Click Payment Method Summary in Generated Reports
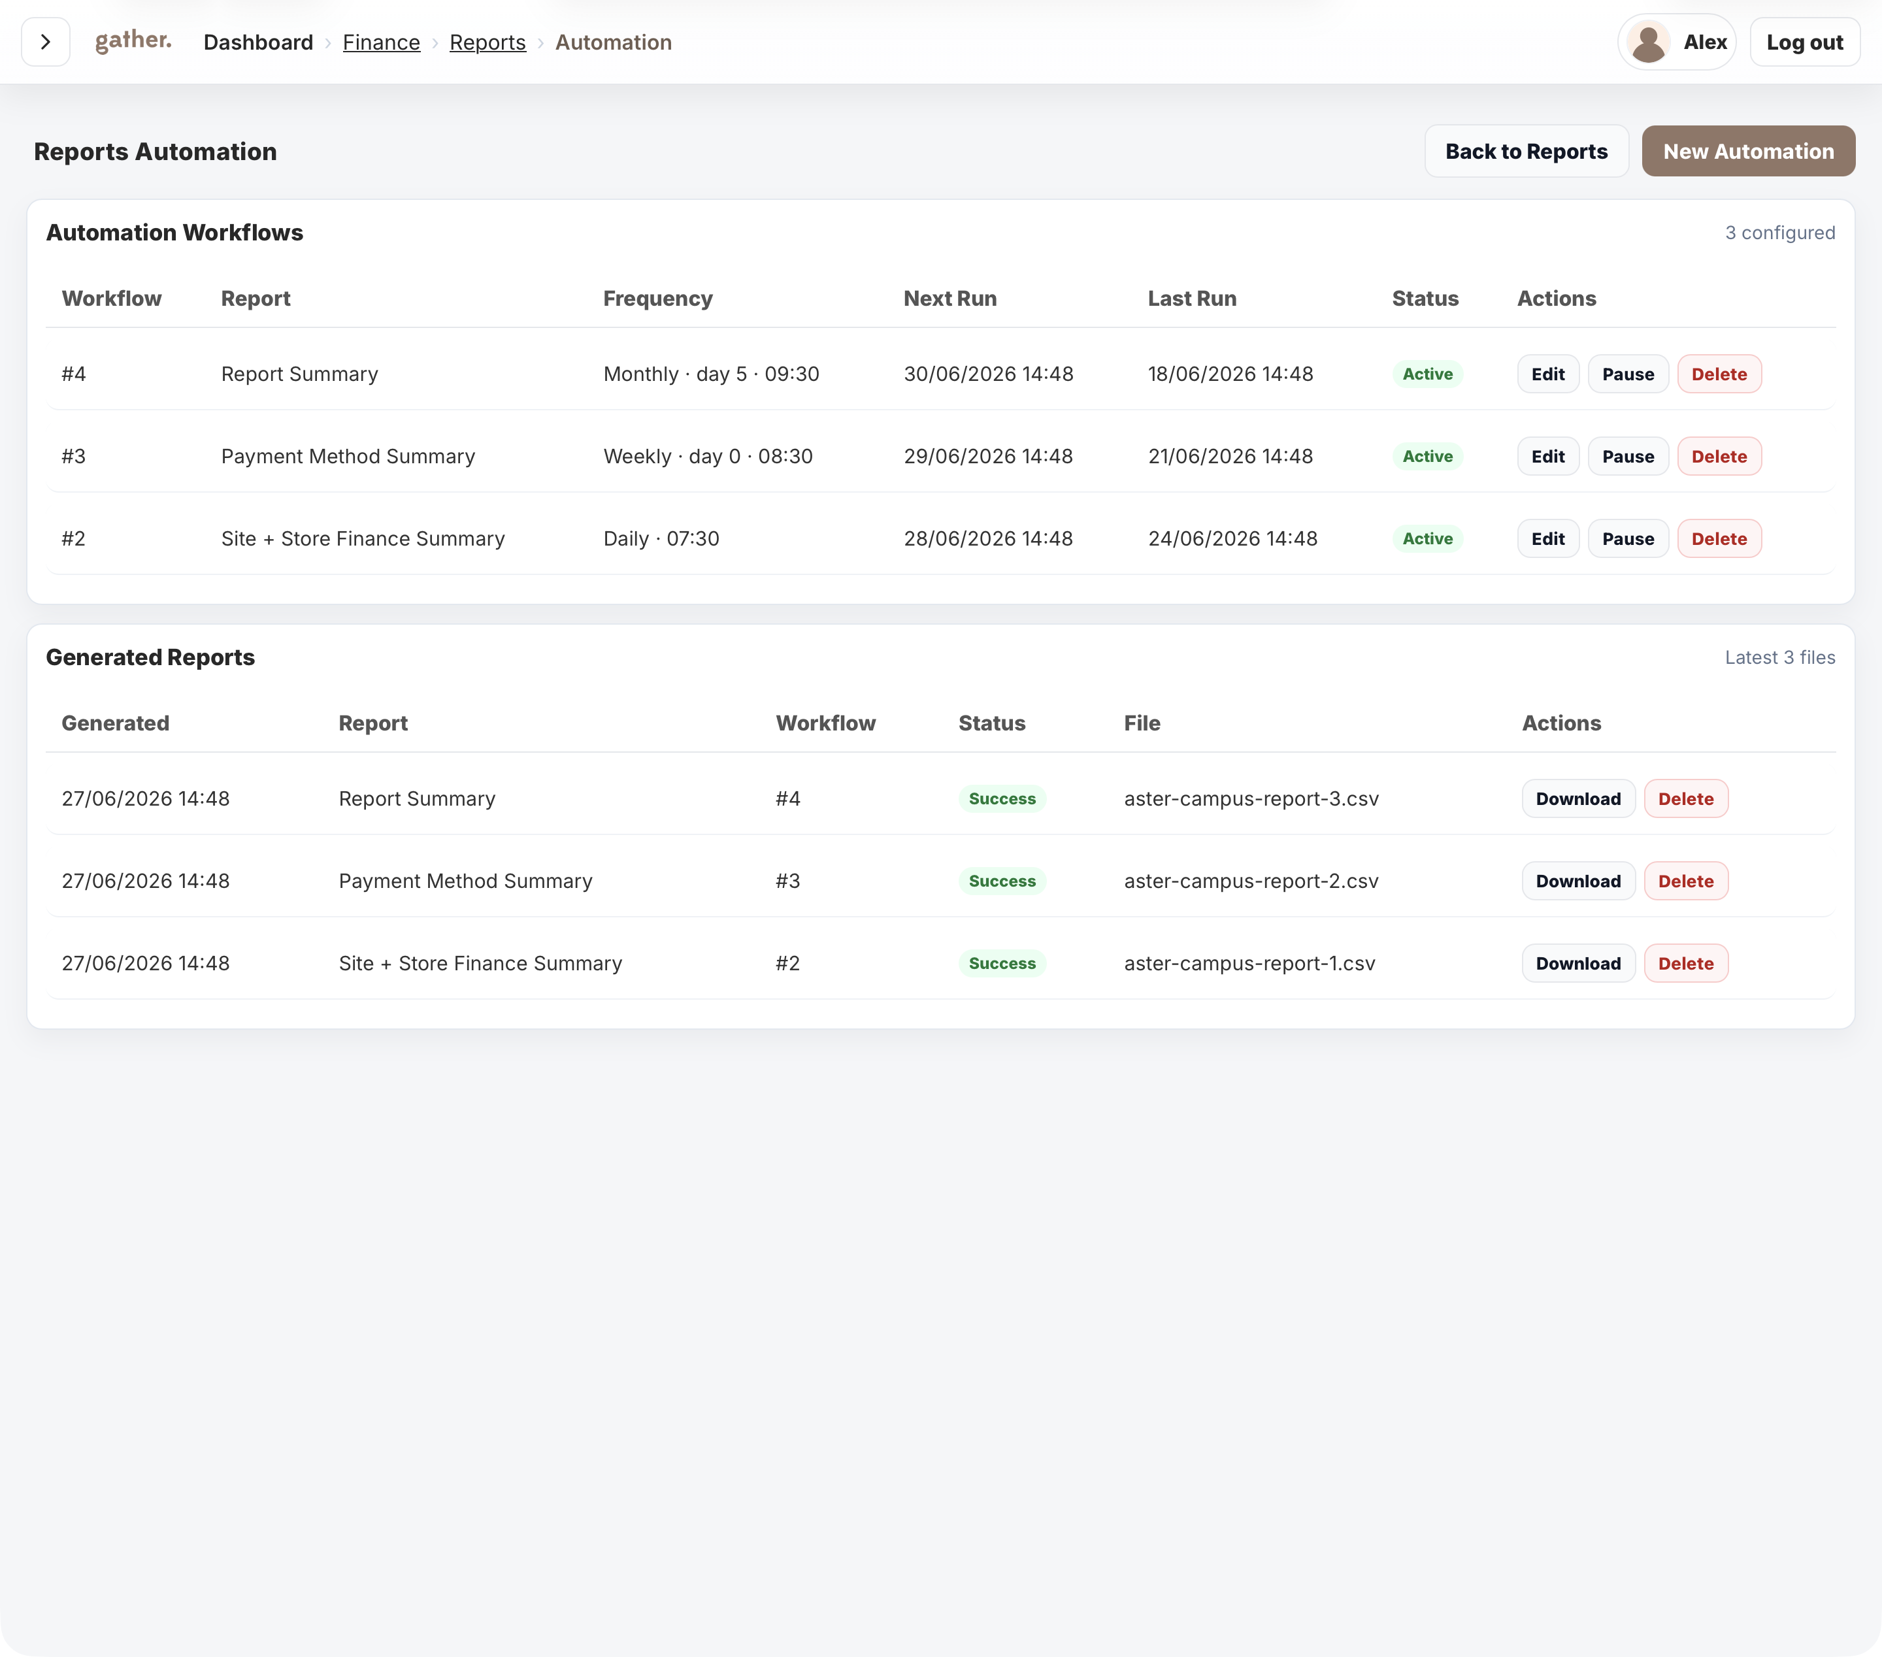This screenshot has width=1882, height=1657. click(465, 881)
